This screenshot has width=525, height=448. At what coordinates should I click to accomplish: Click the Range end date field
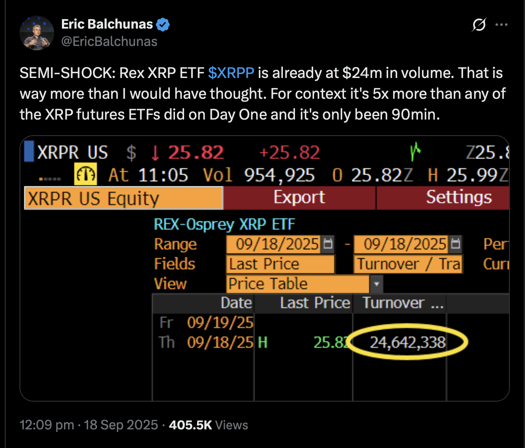[x=402, y=244]
